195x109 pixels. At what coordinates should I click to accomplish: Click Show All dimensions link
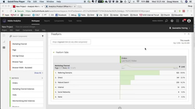pos(39,73)
